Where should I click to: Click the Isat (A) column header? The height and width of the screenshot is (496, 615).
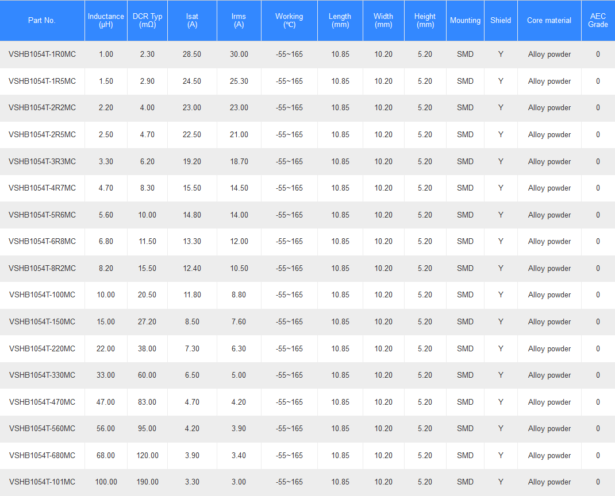click(192, 20)
